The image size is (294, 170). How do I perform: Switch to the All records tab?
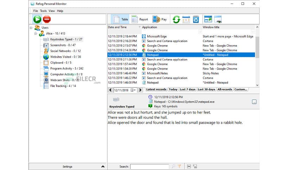tap(225, 90)
